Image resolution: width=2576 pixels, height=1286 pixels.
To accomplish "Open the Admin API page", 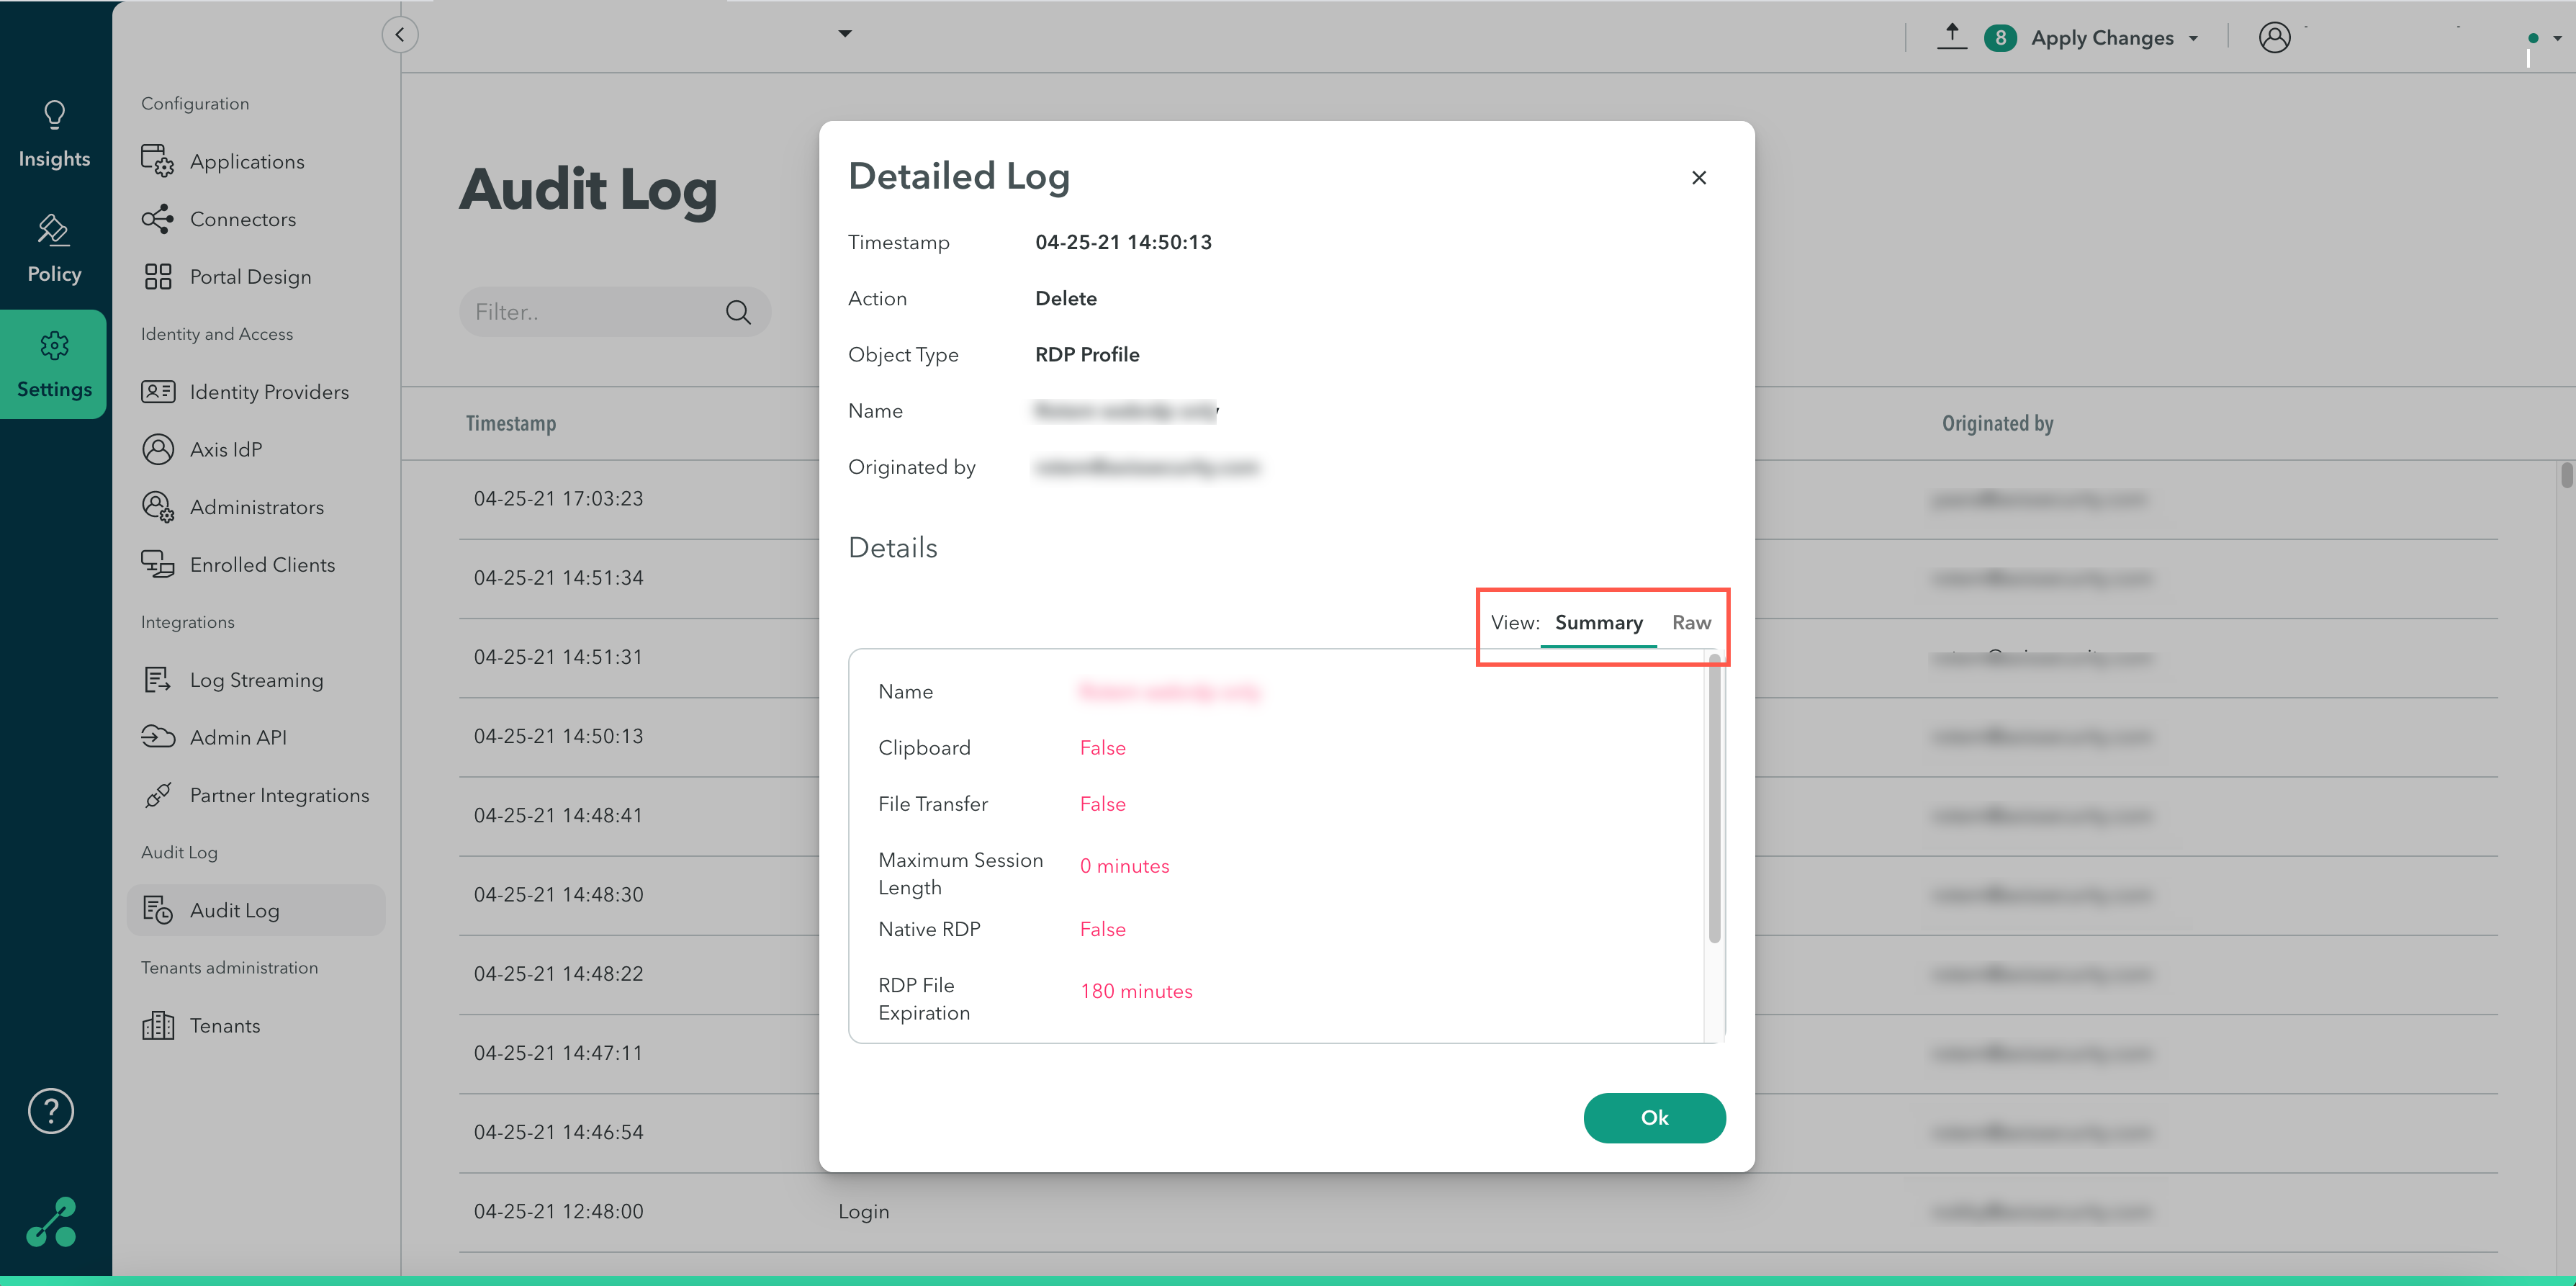I will 238,737.
